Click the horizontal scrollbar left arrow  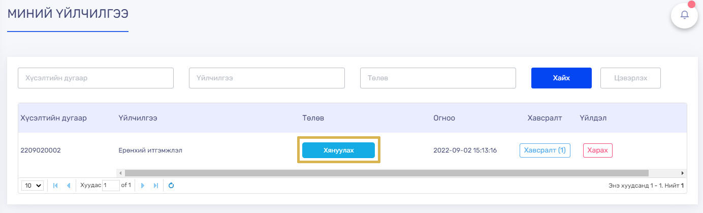point(120,173)
